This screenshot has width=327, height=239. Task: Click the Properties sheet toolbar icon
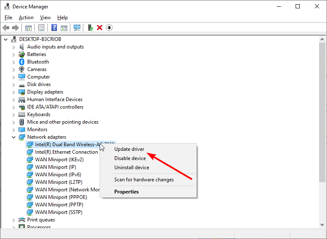[x=41, y=28]
